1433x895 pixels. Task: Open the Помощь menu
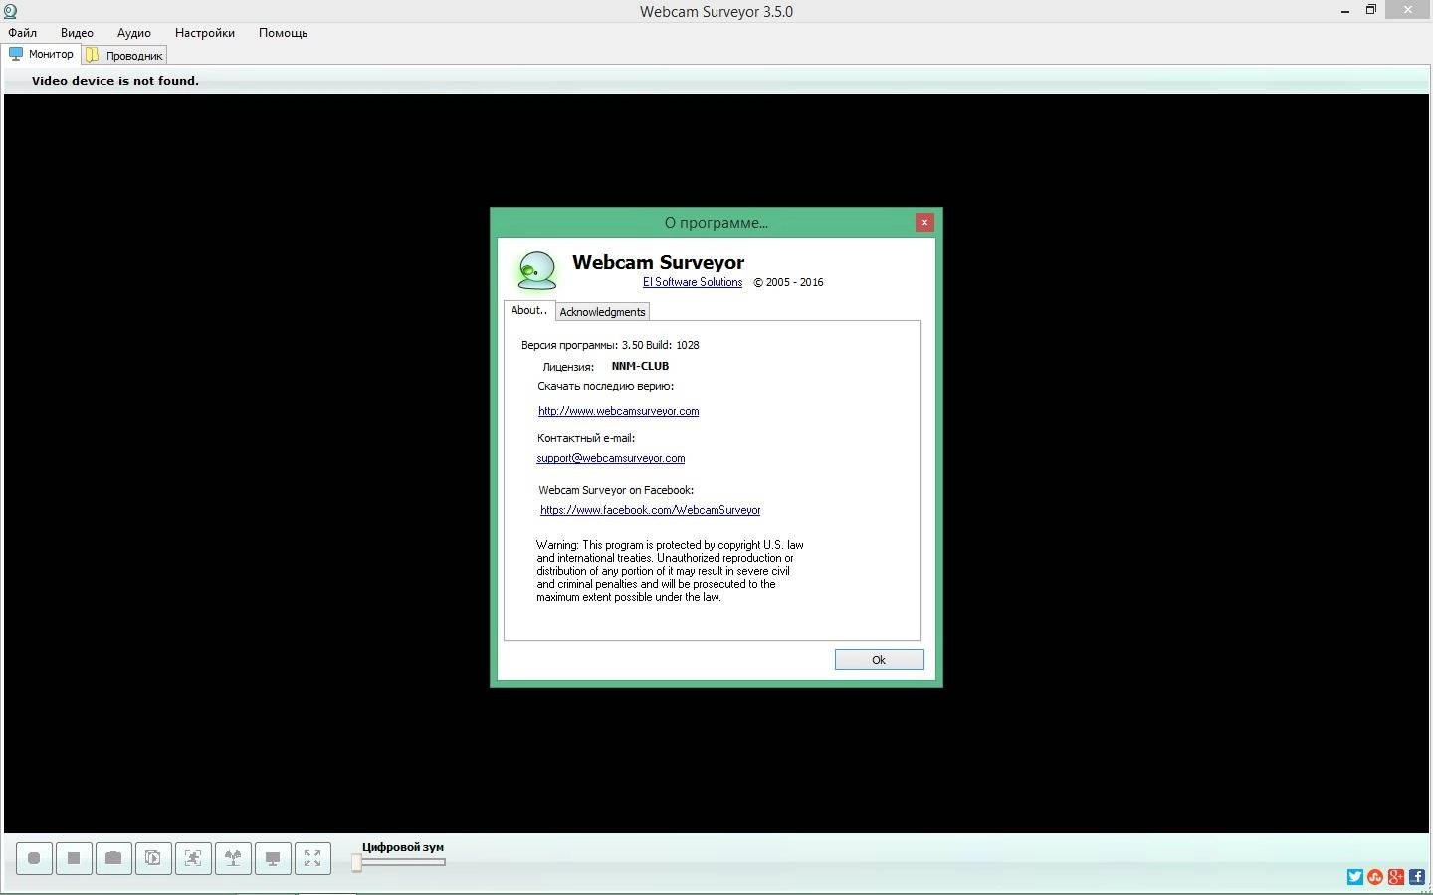[283, 33]
